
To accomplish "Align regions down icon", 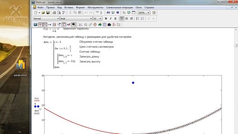I will [102, 13].
